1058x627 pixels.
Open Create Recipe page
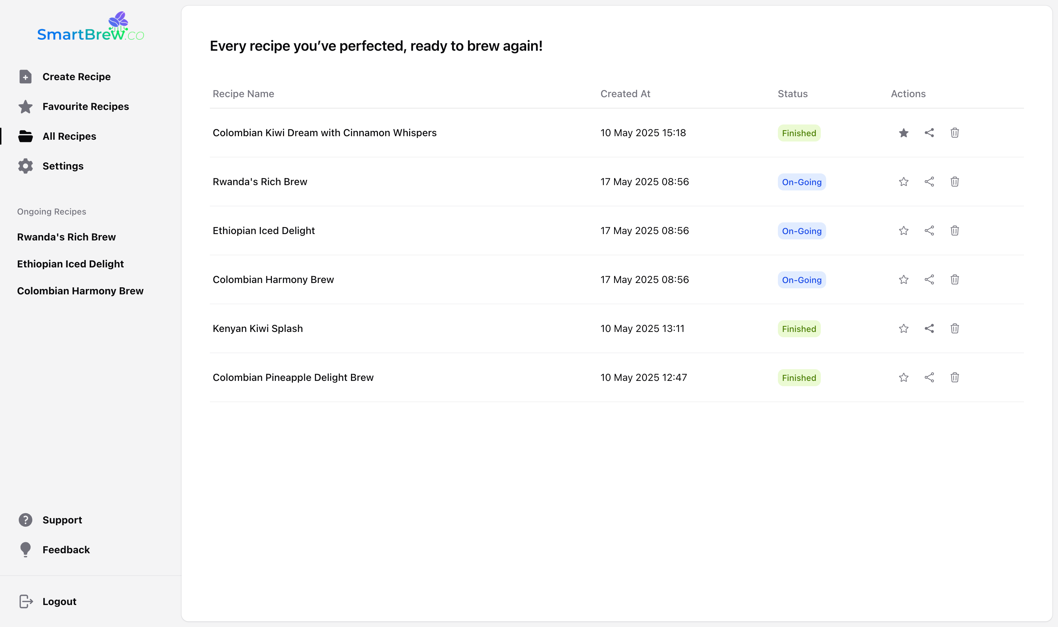[x=76, y=77]
